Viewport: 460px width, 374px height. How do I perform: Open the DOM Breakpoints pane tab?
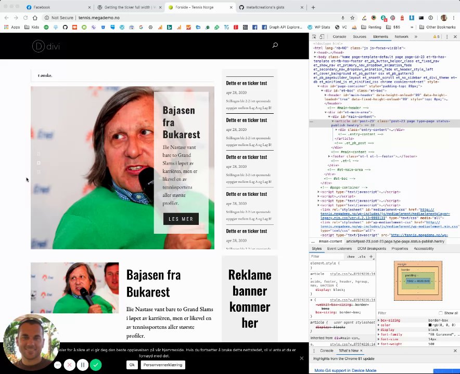(372, 249)
